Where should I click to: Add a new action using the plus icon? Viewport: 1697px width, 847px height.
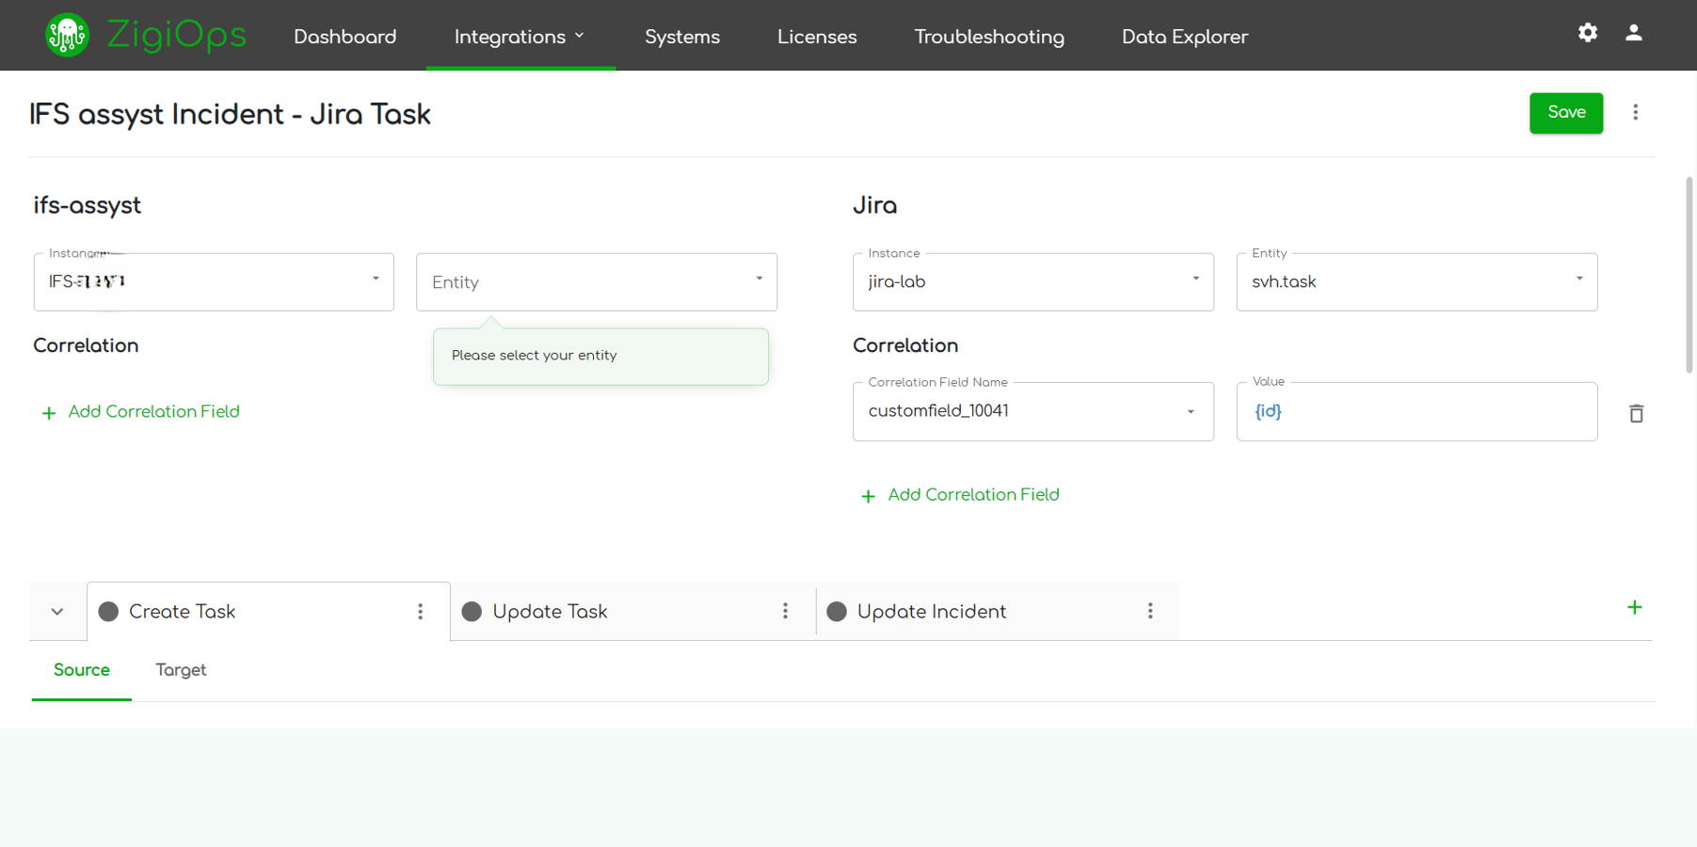point(1636,607)
